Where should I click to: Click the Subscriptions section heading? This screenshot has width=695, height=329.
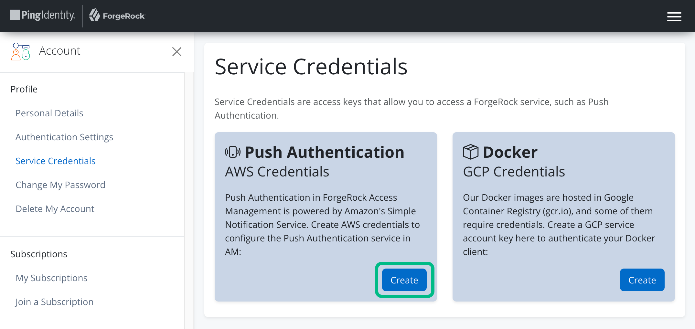point(39,254)
